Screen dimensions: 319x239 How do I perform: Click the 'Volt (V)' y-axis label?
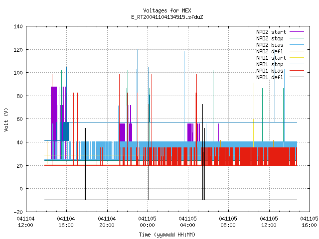[x=6, y=119]
